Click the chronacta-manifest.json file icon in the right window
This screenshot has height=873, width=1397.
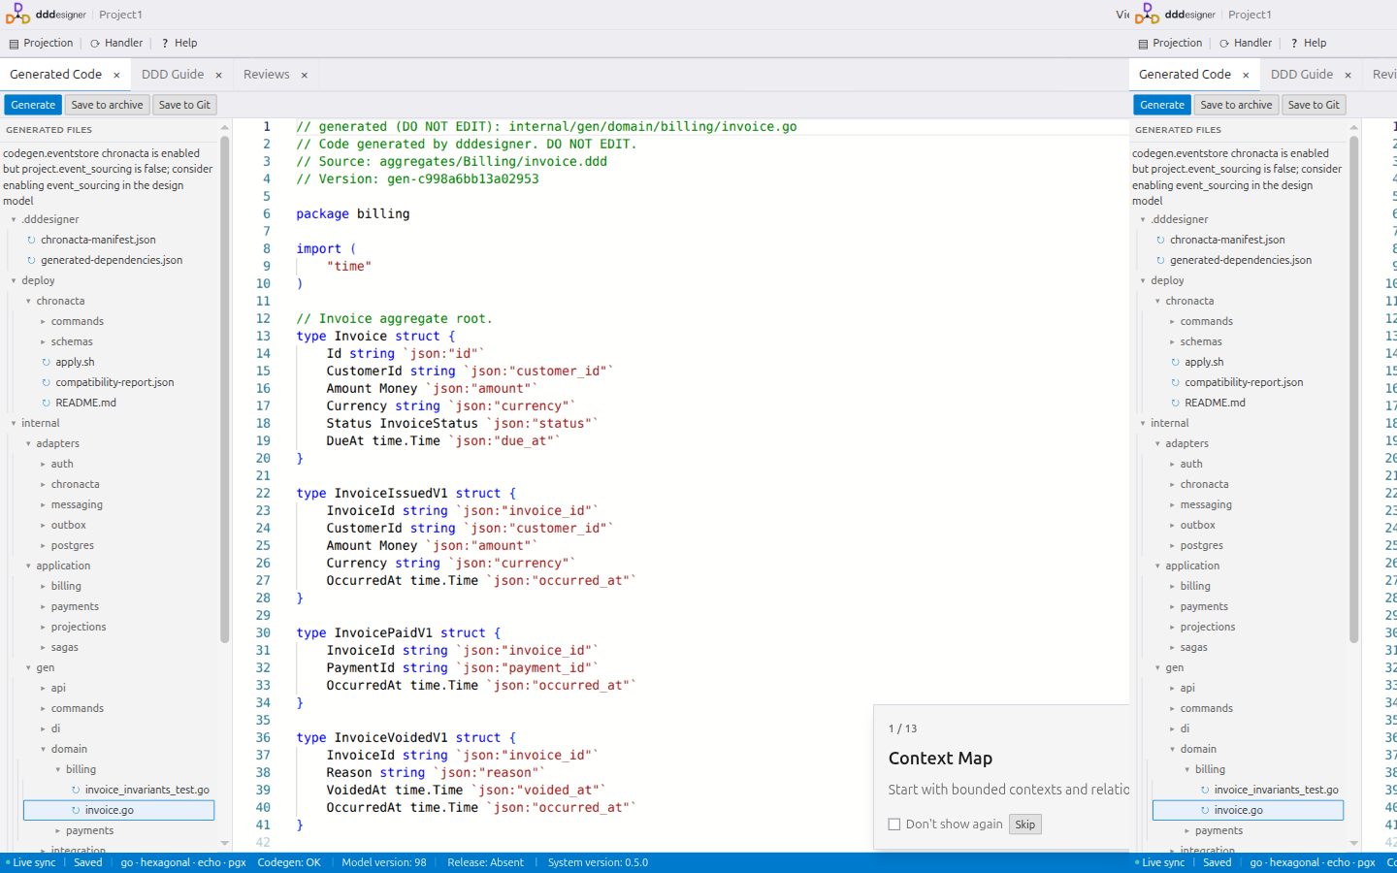point(1160,240)
